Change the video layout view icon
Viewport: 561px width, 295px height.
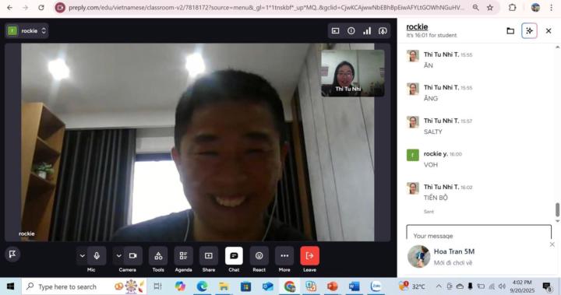(x=335, y=31)
